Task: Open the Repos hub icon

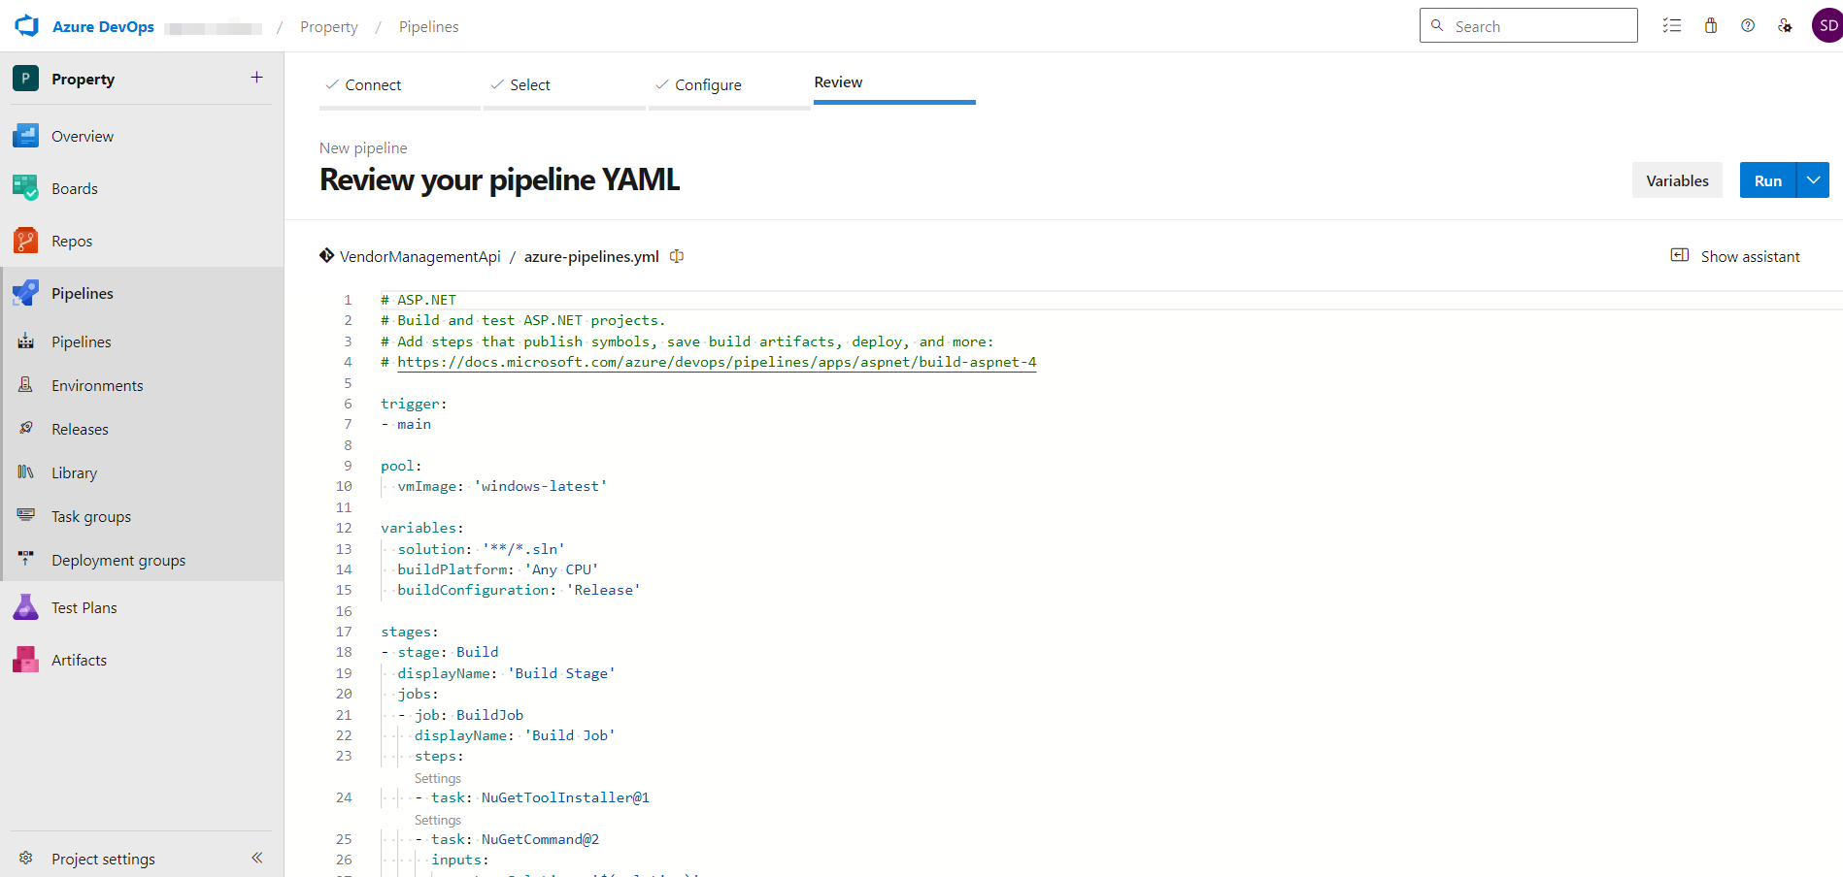Action: coord(25,241)
